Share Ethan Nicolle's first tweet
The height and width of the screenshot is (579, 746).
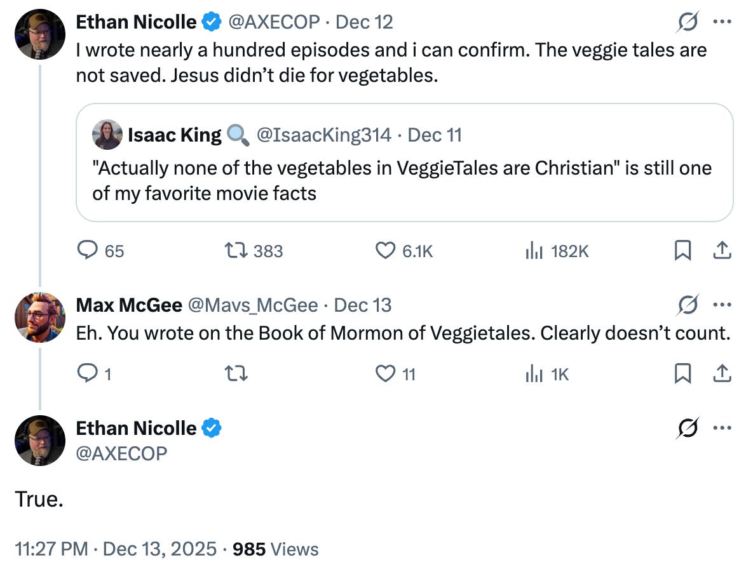click(x=721, y=251)
